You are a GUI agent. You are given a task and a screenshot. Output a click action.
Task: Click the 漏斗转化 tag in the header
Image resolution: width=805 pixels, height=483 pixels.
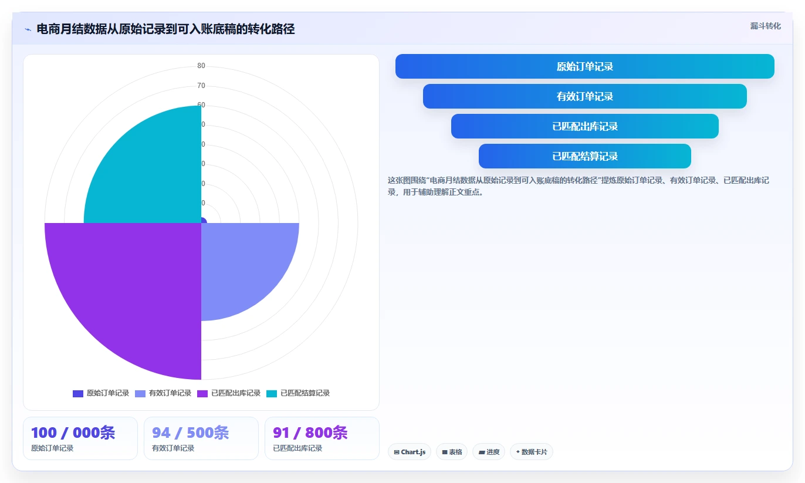click(765, 26)
